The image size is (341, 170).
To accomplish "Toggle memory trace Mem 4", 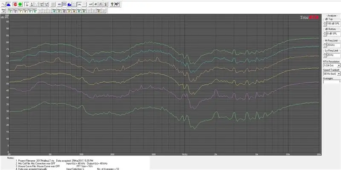I will [25, 11].
